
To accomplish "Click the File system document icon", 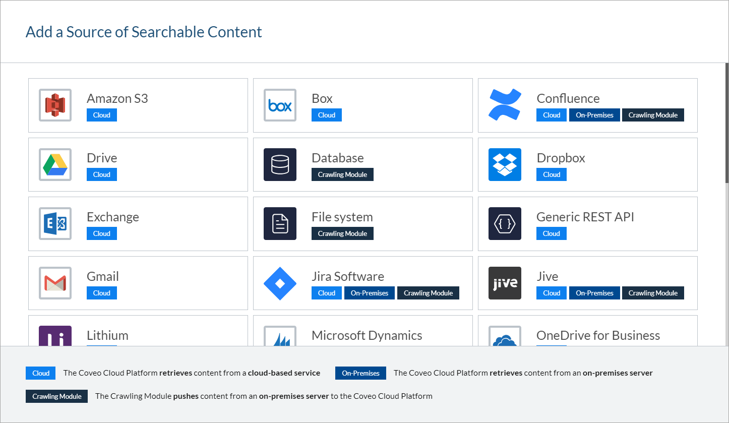I will coord(280,223).
